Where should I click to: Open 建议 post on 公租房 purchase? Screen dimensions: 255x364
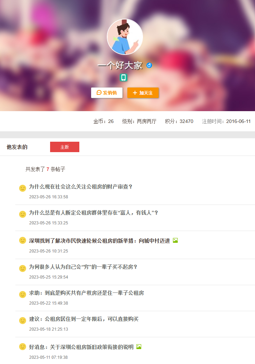point(84,319)
